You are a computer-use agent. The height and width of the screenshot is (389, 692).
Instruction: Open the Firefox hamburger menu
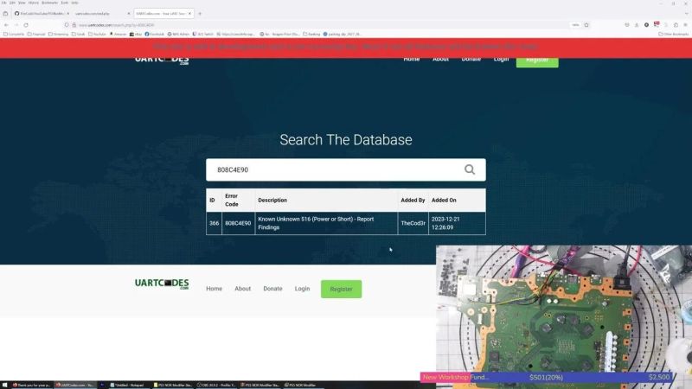click(685, 25)
